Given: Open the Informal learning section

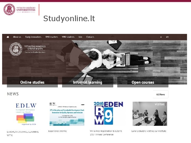Looking at the screenshot, I should tap(88, 82).
